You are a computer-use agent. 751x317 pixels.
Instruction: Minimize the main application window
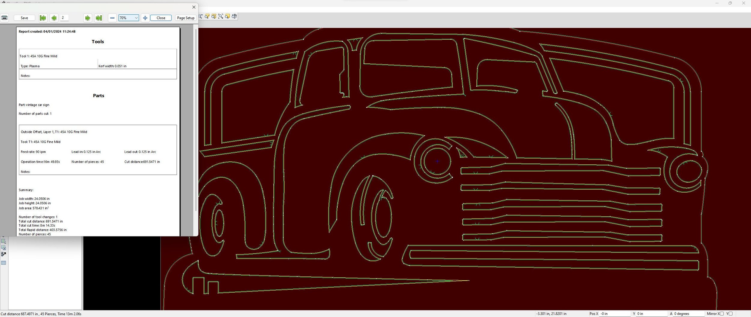(717, 3)
